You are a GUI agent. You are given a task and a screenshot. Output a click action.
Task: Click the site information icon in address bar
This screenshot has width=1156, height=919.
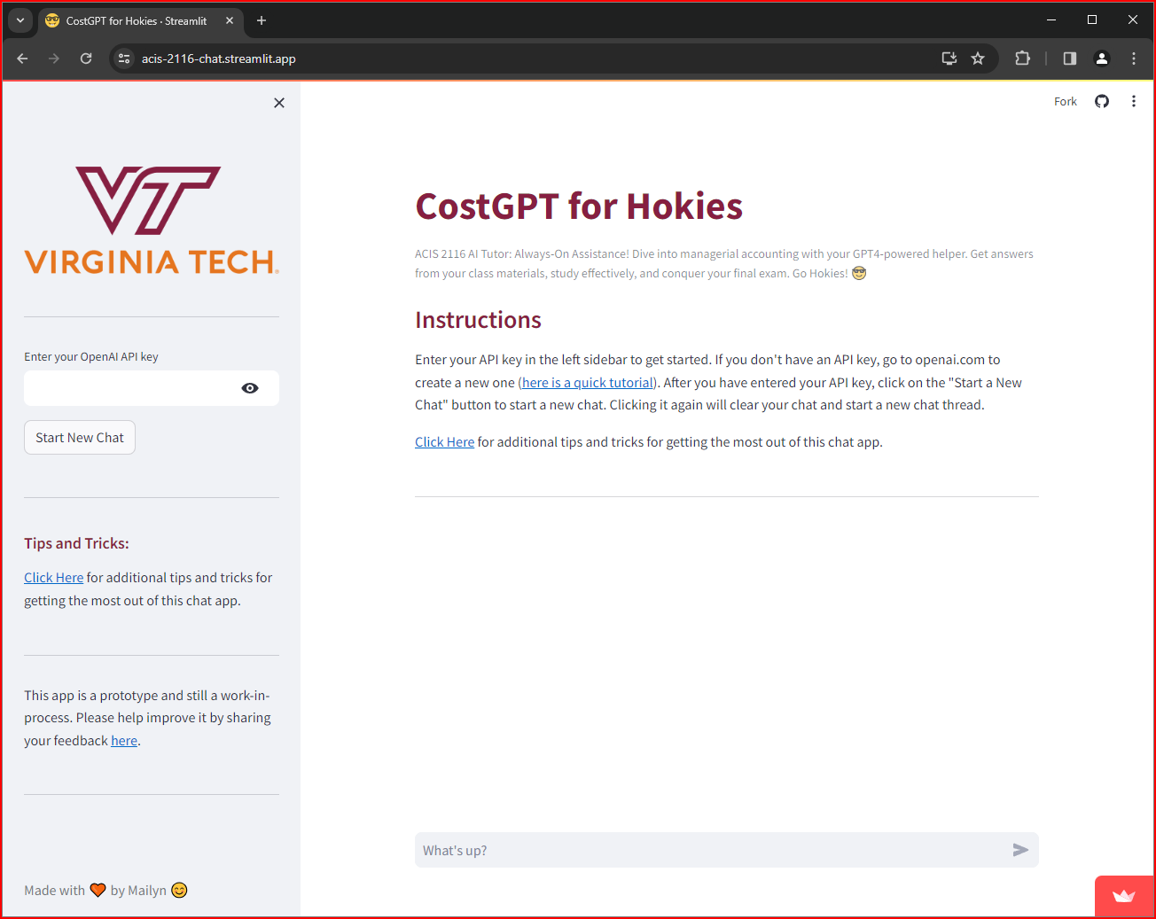click(123, 58)
